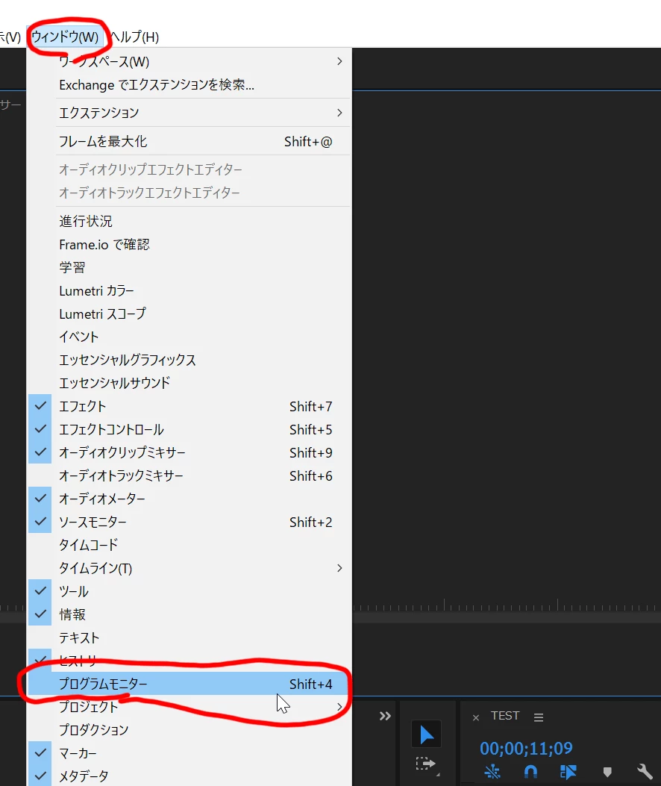Open the イベント panel
The image size is (661, 786).
pos(189,337)
